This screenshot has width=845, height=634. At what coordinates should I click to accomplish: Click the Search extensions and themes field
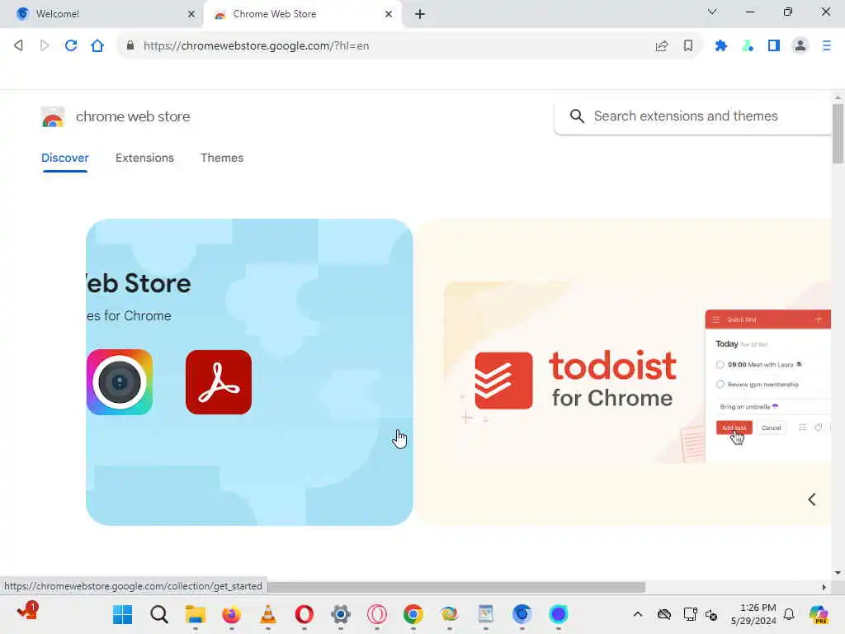[693, 116]
